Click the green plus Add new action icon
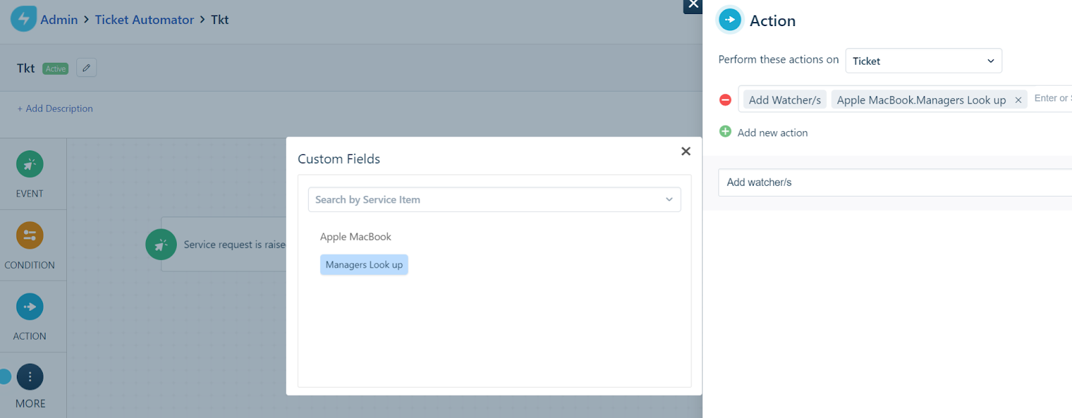Screen dimensions: 1072x418 (725, 132)
